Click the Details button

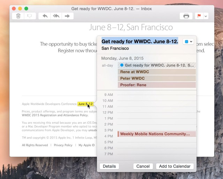pyautogui.click(x=109, y=166)
